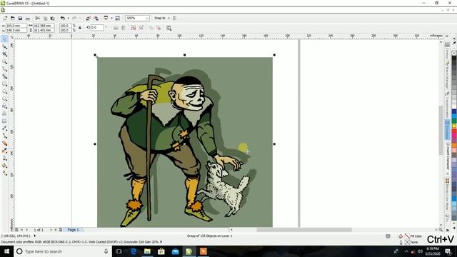Select the Polygon tool

click(4, 99)
